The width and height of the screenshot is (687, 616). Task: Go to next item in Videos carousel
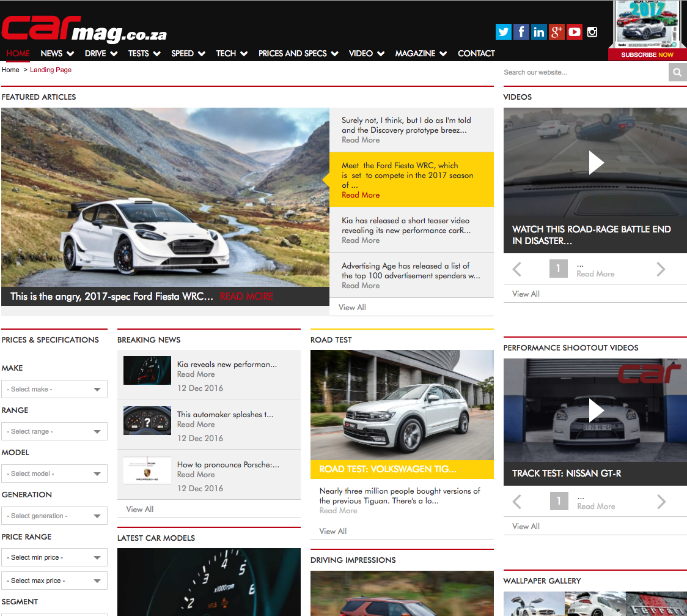click(x=661, y=269)
